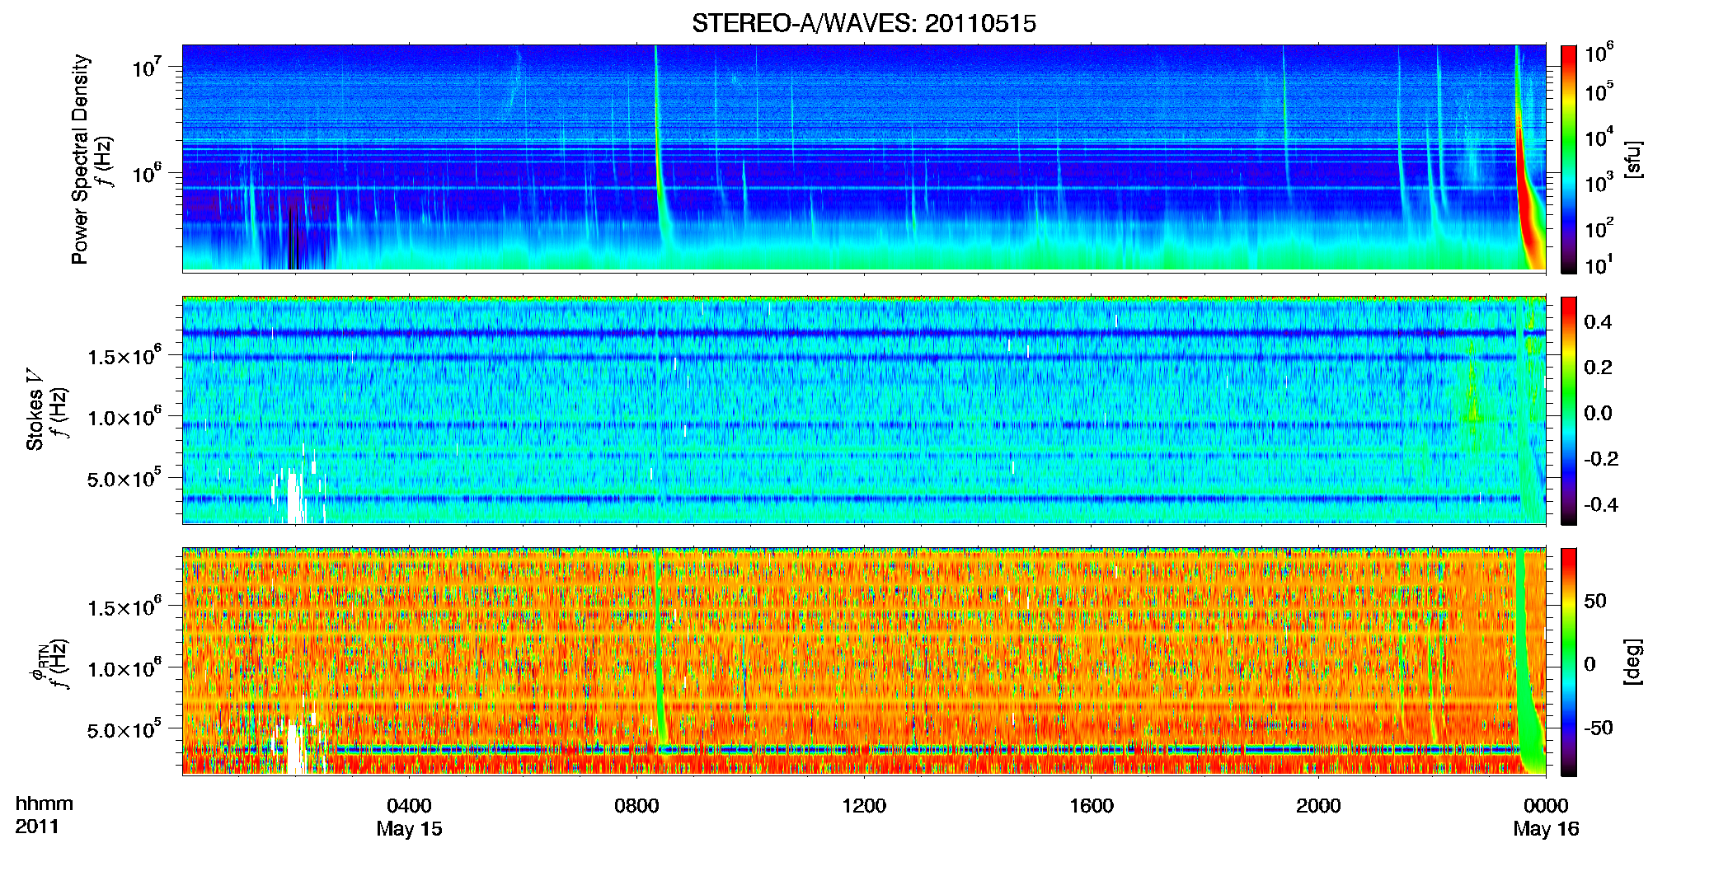The height and width of the screenshot is (890, 1728).
Task: Click the φRTN degrees colorbar
Action: coord(1569,662)
